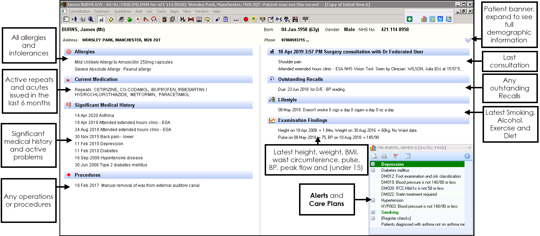Open the Consultation menu
Screen dimensions: 540x236
click(79, 11)
